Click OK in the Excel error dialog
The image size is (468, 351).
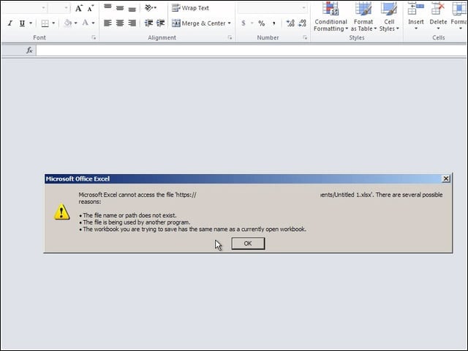point(248,244)
